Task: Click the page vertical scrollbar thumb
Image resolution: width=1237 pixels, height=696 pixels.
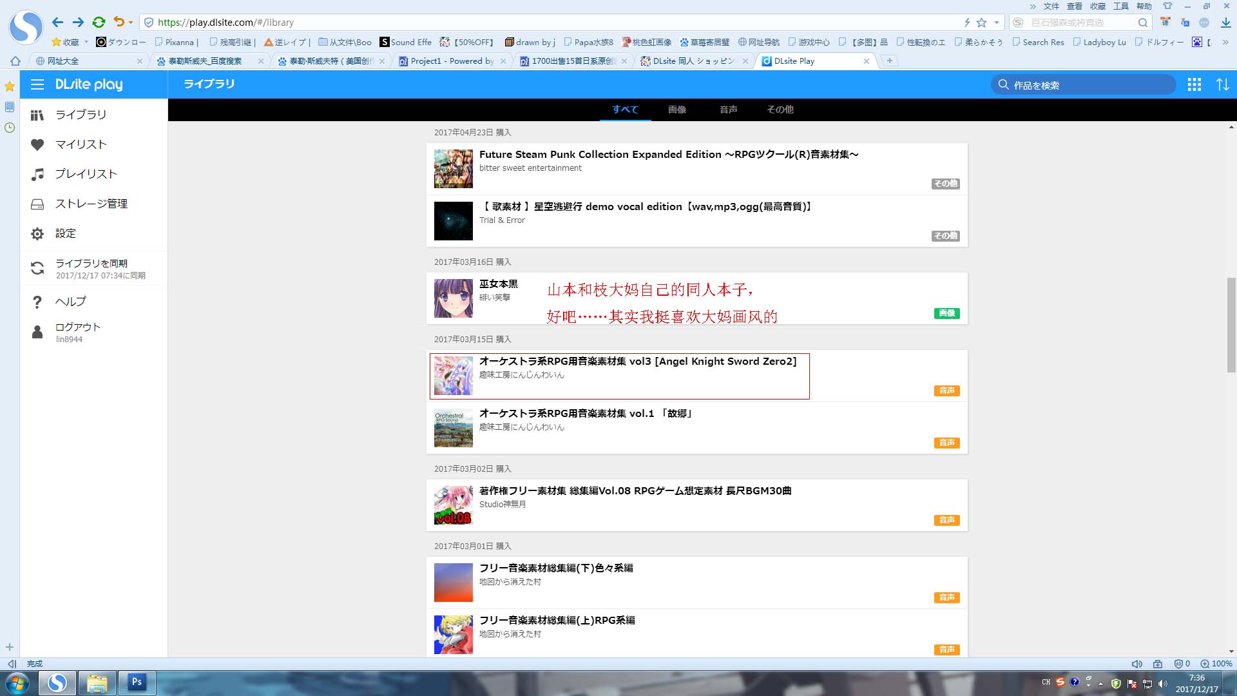Action: click(1231, 325)
